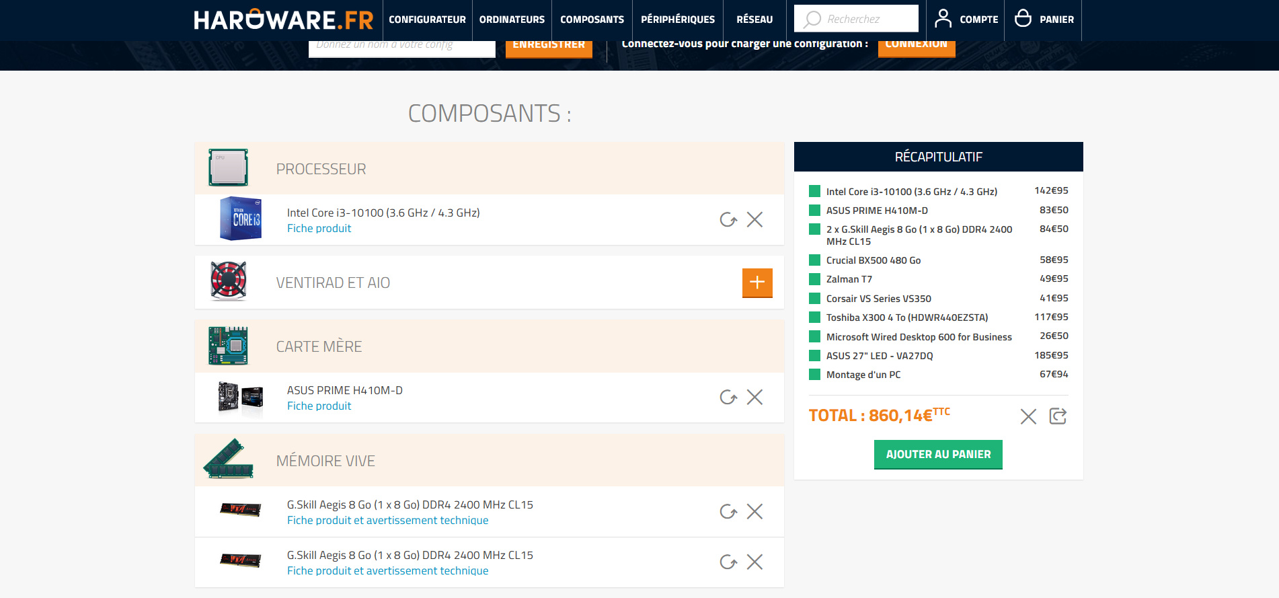1279x598 pixels.
Task: Click the 185€95 price value
Action: coord(1051,355)
